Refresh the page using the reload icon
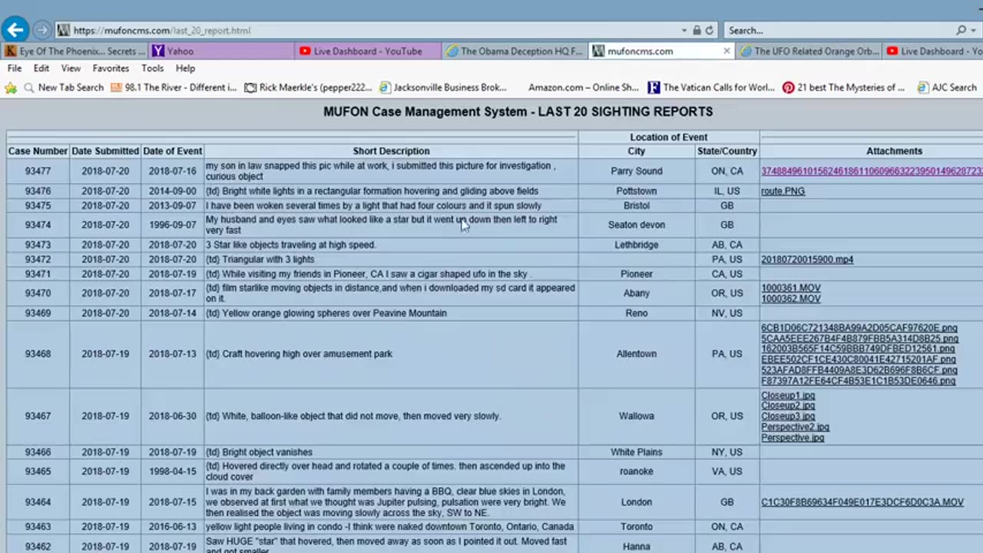Screen dimensions: 983x553 pos(710,31)
